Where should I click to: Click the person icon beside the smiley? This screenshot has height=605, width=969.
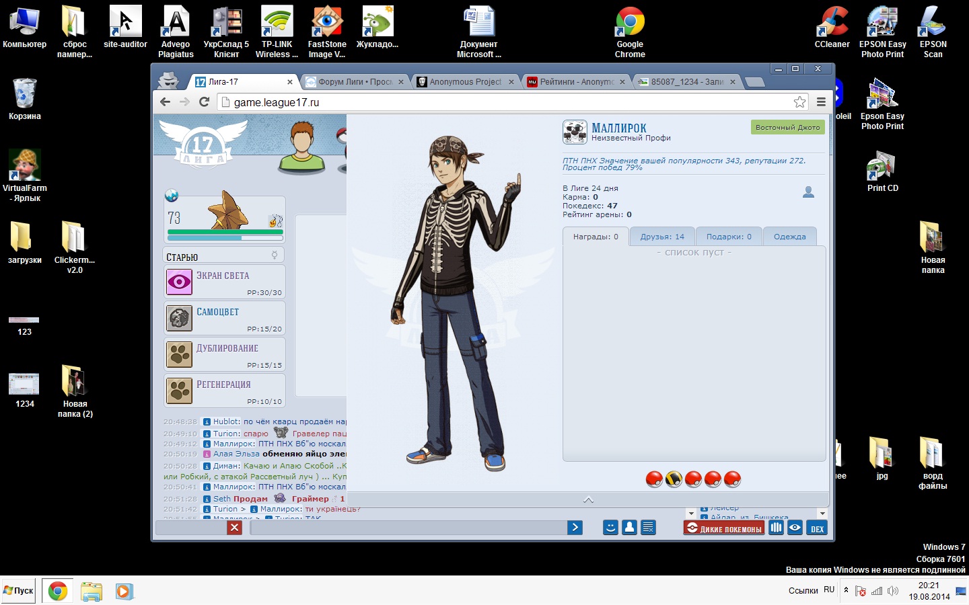(629, 528)
